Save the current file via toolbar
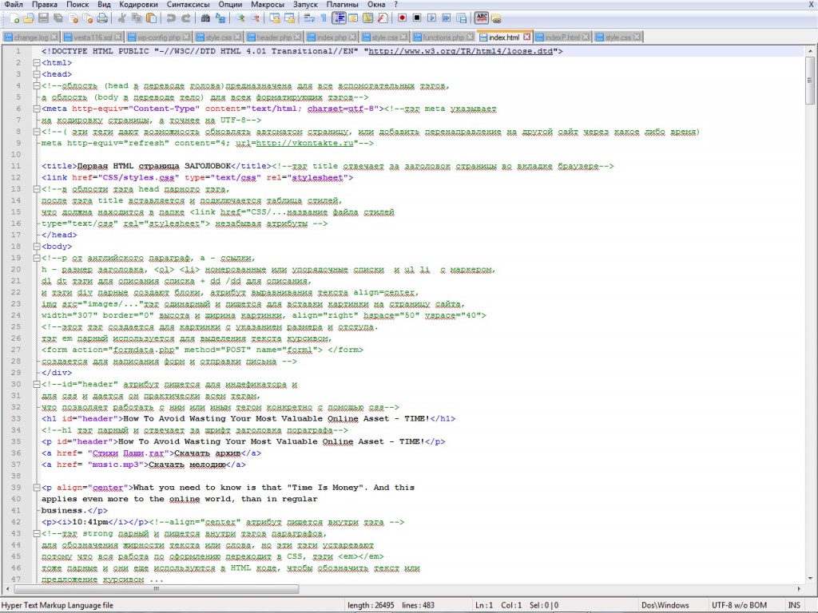818x613 pixels. click(43, 18)
